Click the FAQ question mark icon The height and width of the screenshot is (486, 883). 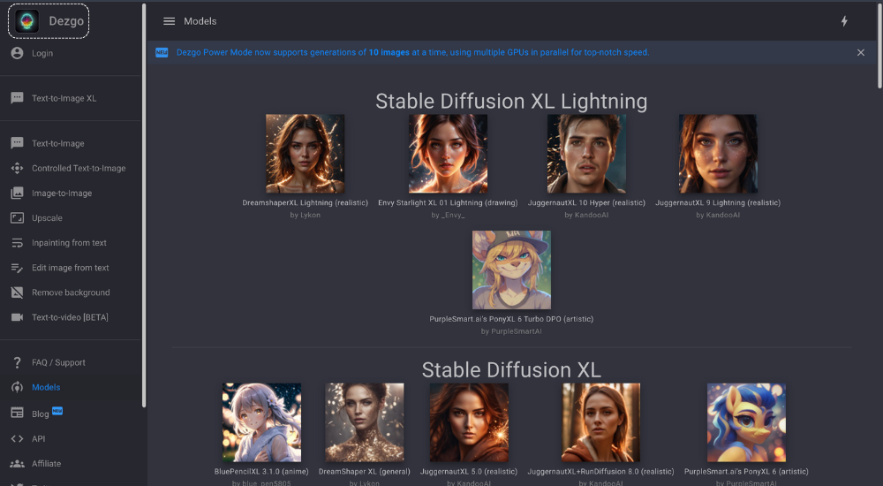point(18,362)
